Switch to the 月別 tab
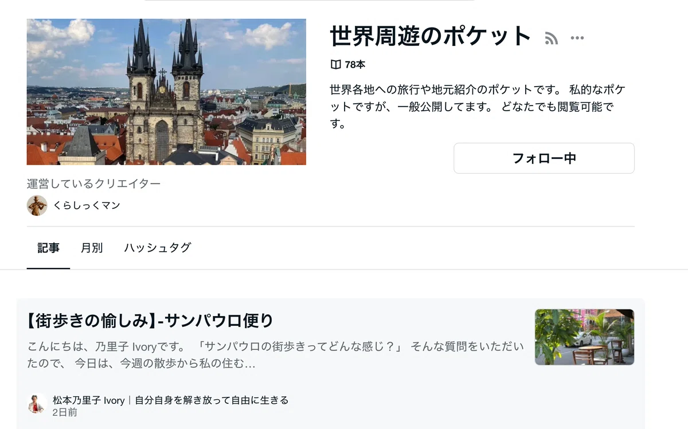This screenshot has width=688, height=429. click(92, 248)
